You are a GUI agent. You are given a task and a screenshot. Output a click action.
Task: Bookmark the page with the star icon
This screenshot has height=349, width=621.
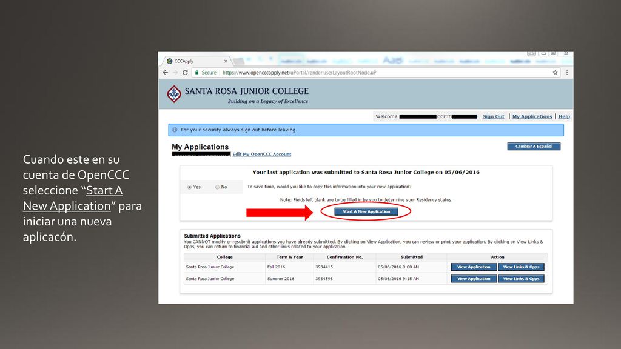tap(555, 73)
